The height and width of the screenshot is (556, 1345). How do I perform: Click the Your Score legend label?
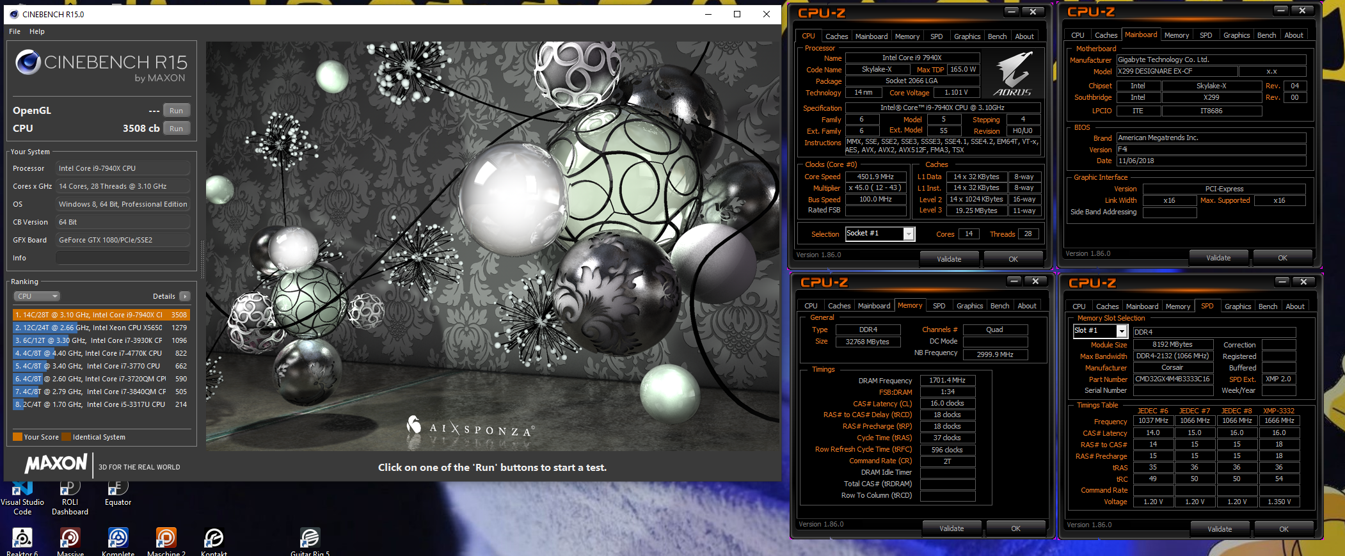[42, 437]
